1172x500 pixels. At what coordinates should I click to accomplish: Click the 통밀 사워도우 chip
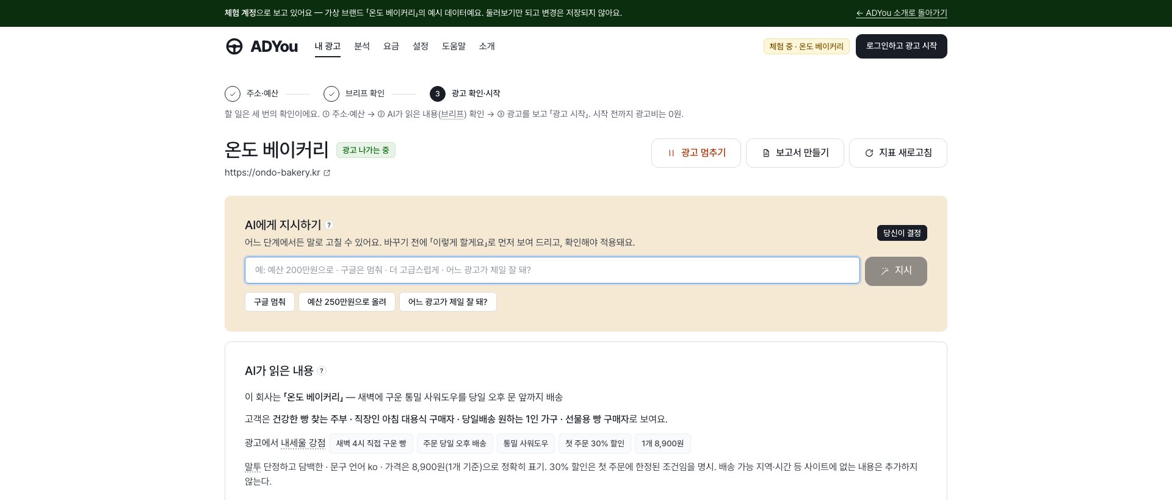point(526,443)
